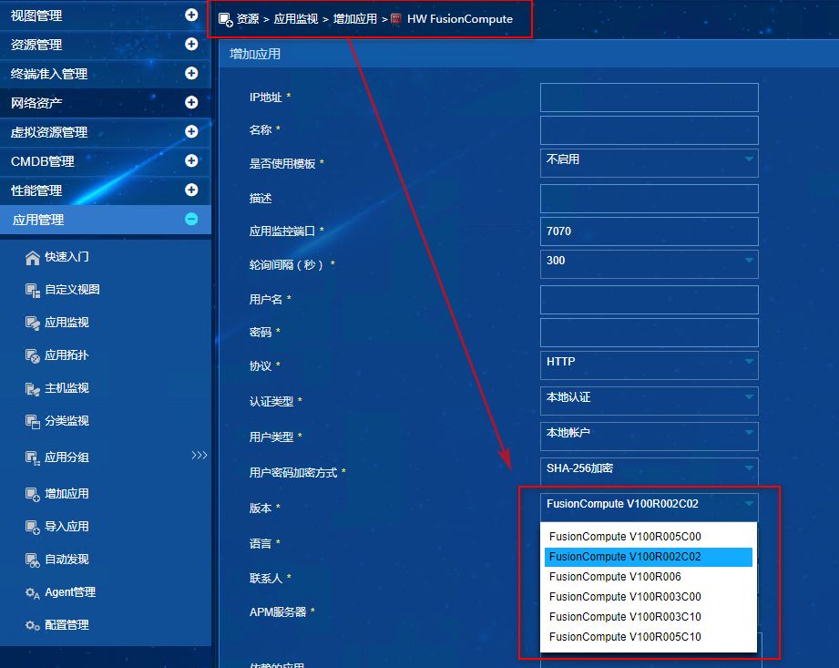
Task: Click the 导入应用 icon
Action: [x=32, y=527]
